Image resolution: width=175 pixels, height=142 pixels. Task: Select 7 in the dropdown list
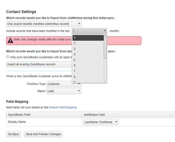tap(88, 71)
